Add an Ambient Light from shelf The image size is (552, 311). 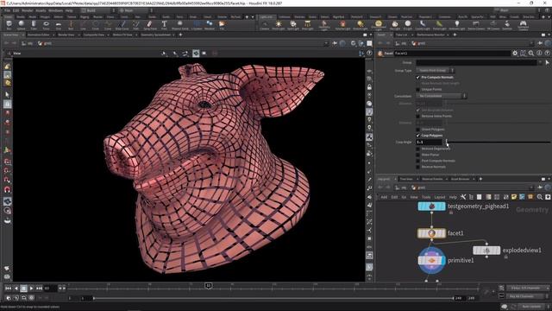click(x=457, y=25)
